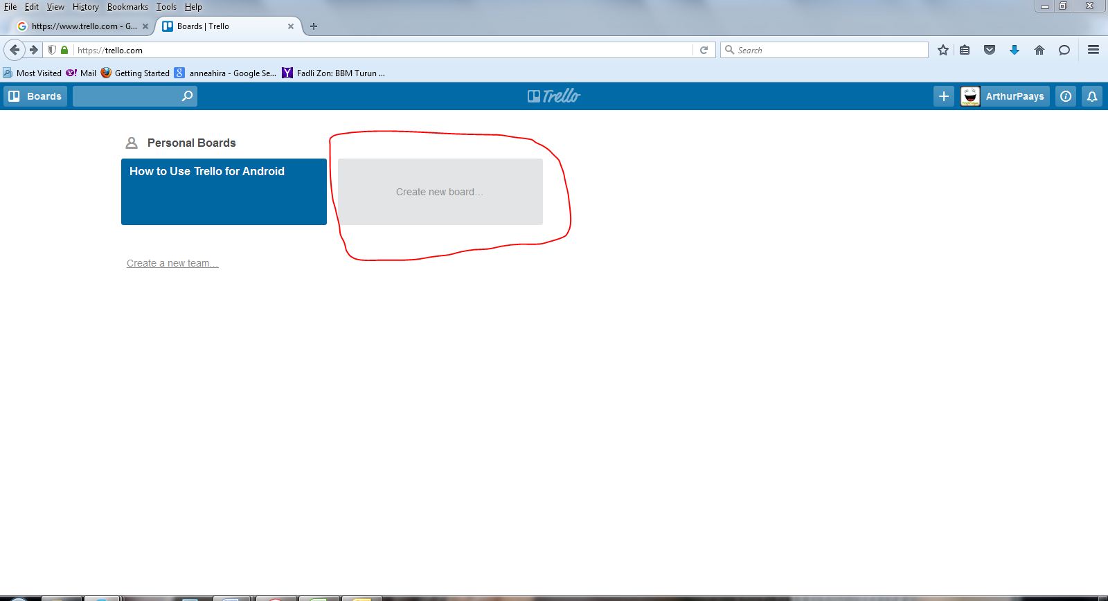This screenshot has height=601, width=1108.
Task: Open the History menu
Action: pos(86,7)
